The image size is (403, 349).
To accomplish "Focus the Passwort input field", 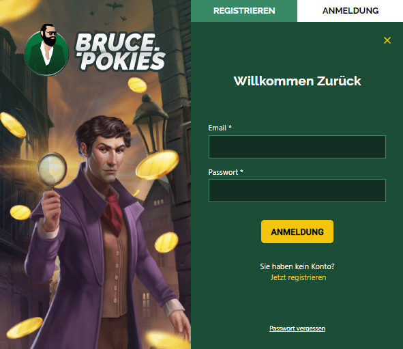I will pyautogui.click(x=297, y=191).
